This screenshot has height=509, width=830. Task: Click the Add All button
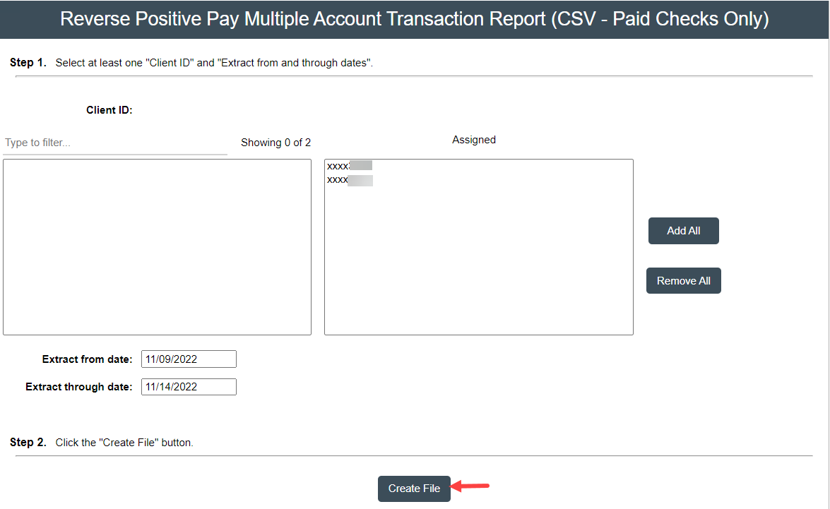(x=683, y=231)
